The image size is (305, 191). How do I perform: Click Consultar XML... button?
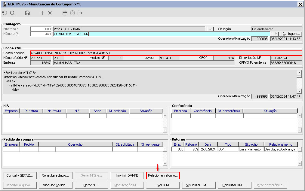234,185
